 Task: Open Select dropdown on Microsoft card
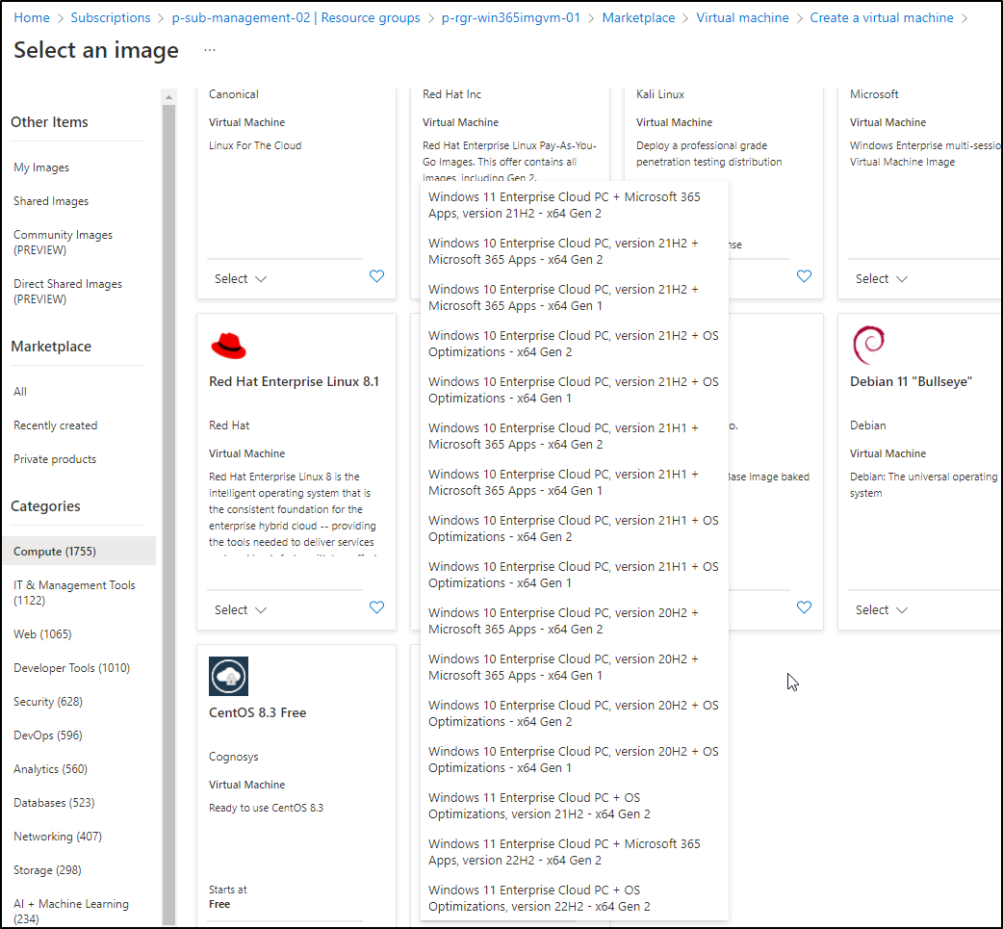point(882,279)
